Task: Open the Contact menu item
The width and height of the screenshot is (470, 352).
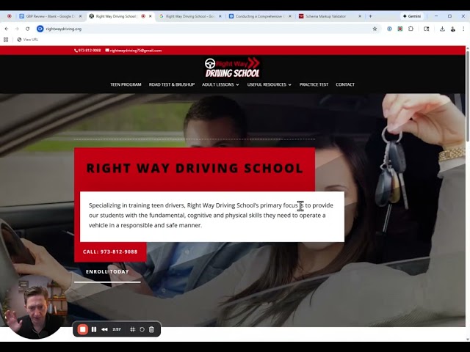Action: [345, 84]
